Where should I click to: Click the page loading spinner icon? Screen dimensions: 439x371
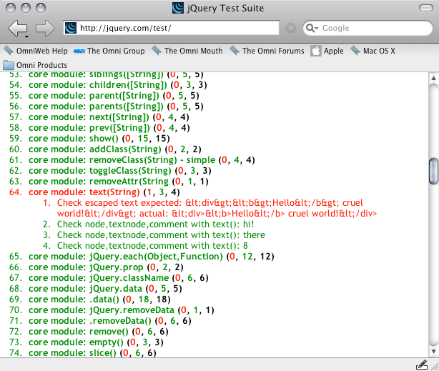pos(291,29)
